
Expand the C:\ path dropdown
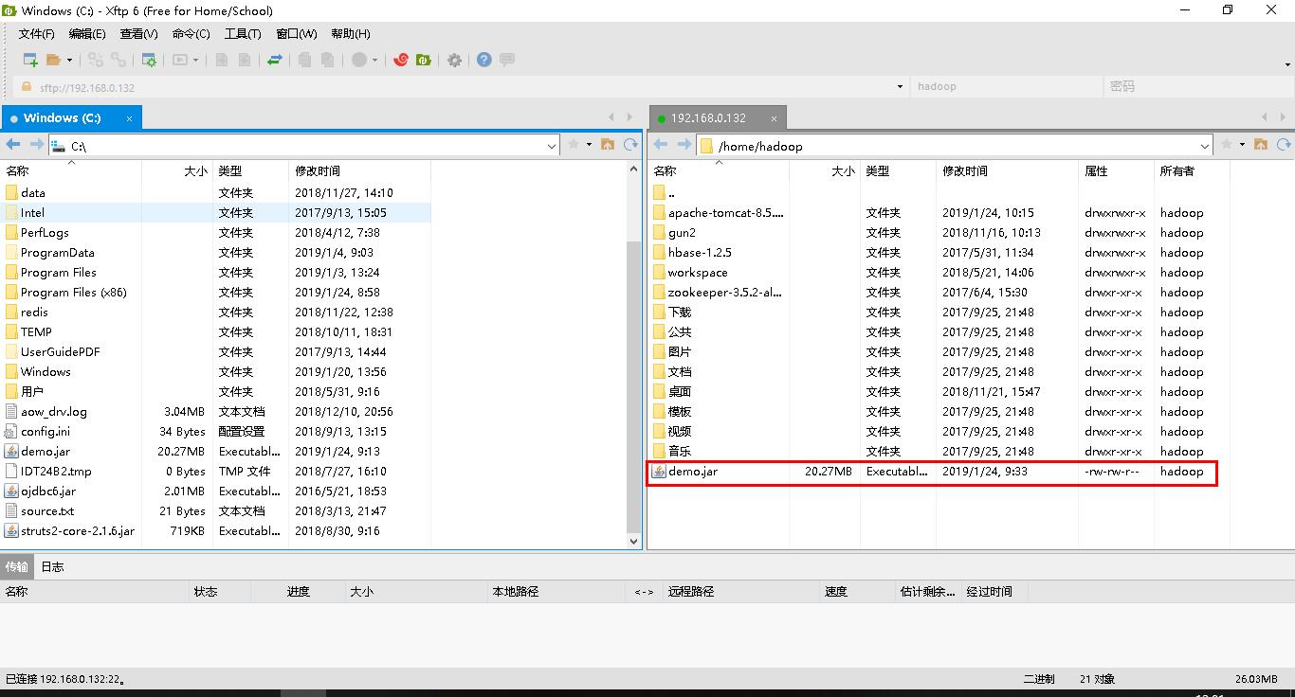click(551, 146)
